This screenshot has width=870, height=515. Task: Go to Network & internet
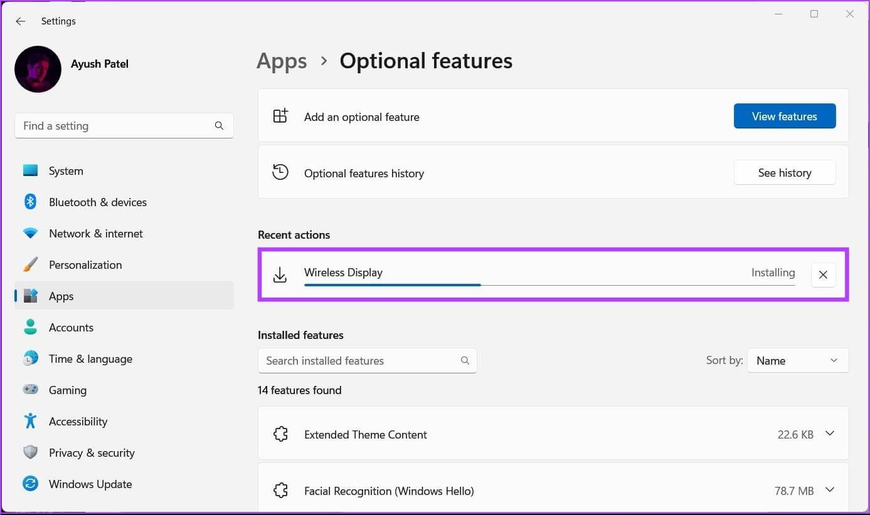124,233
